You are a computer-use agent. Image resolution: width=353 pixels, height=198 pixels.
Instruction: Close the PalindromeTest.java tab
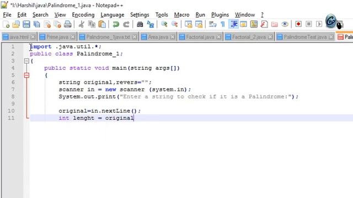pos(331,37)
